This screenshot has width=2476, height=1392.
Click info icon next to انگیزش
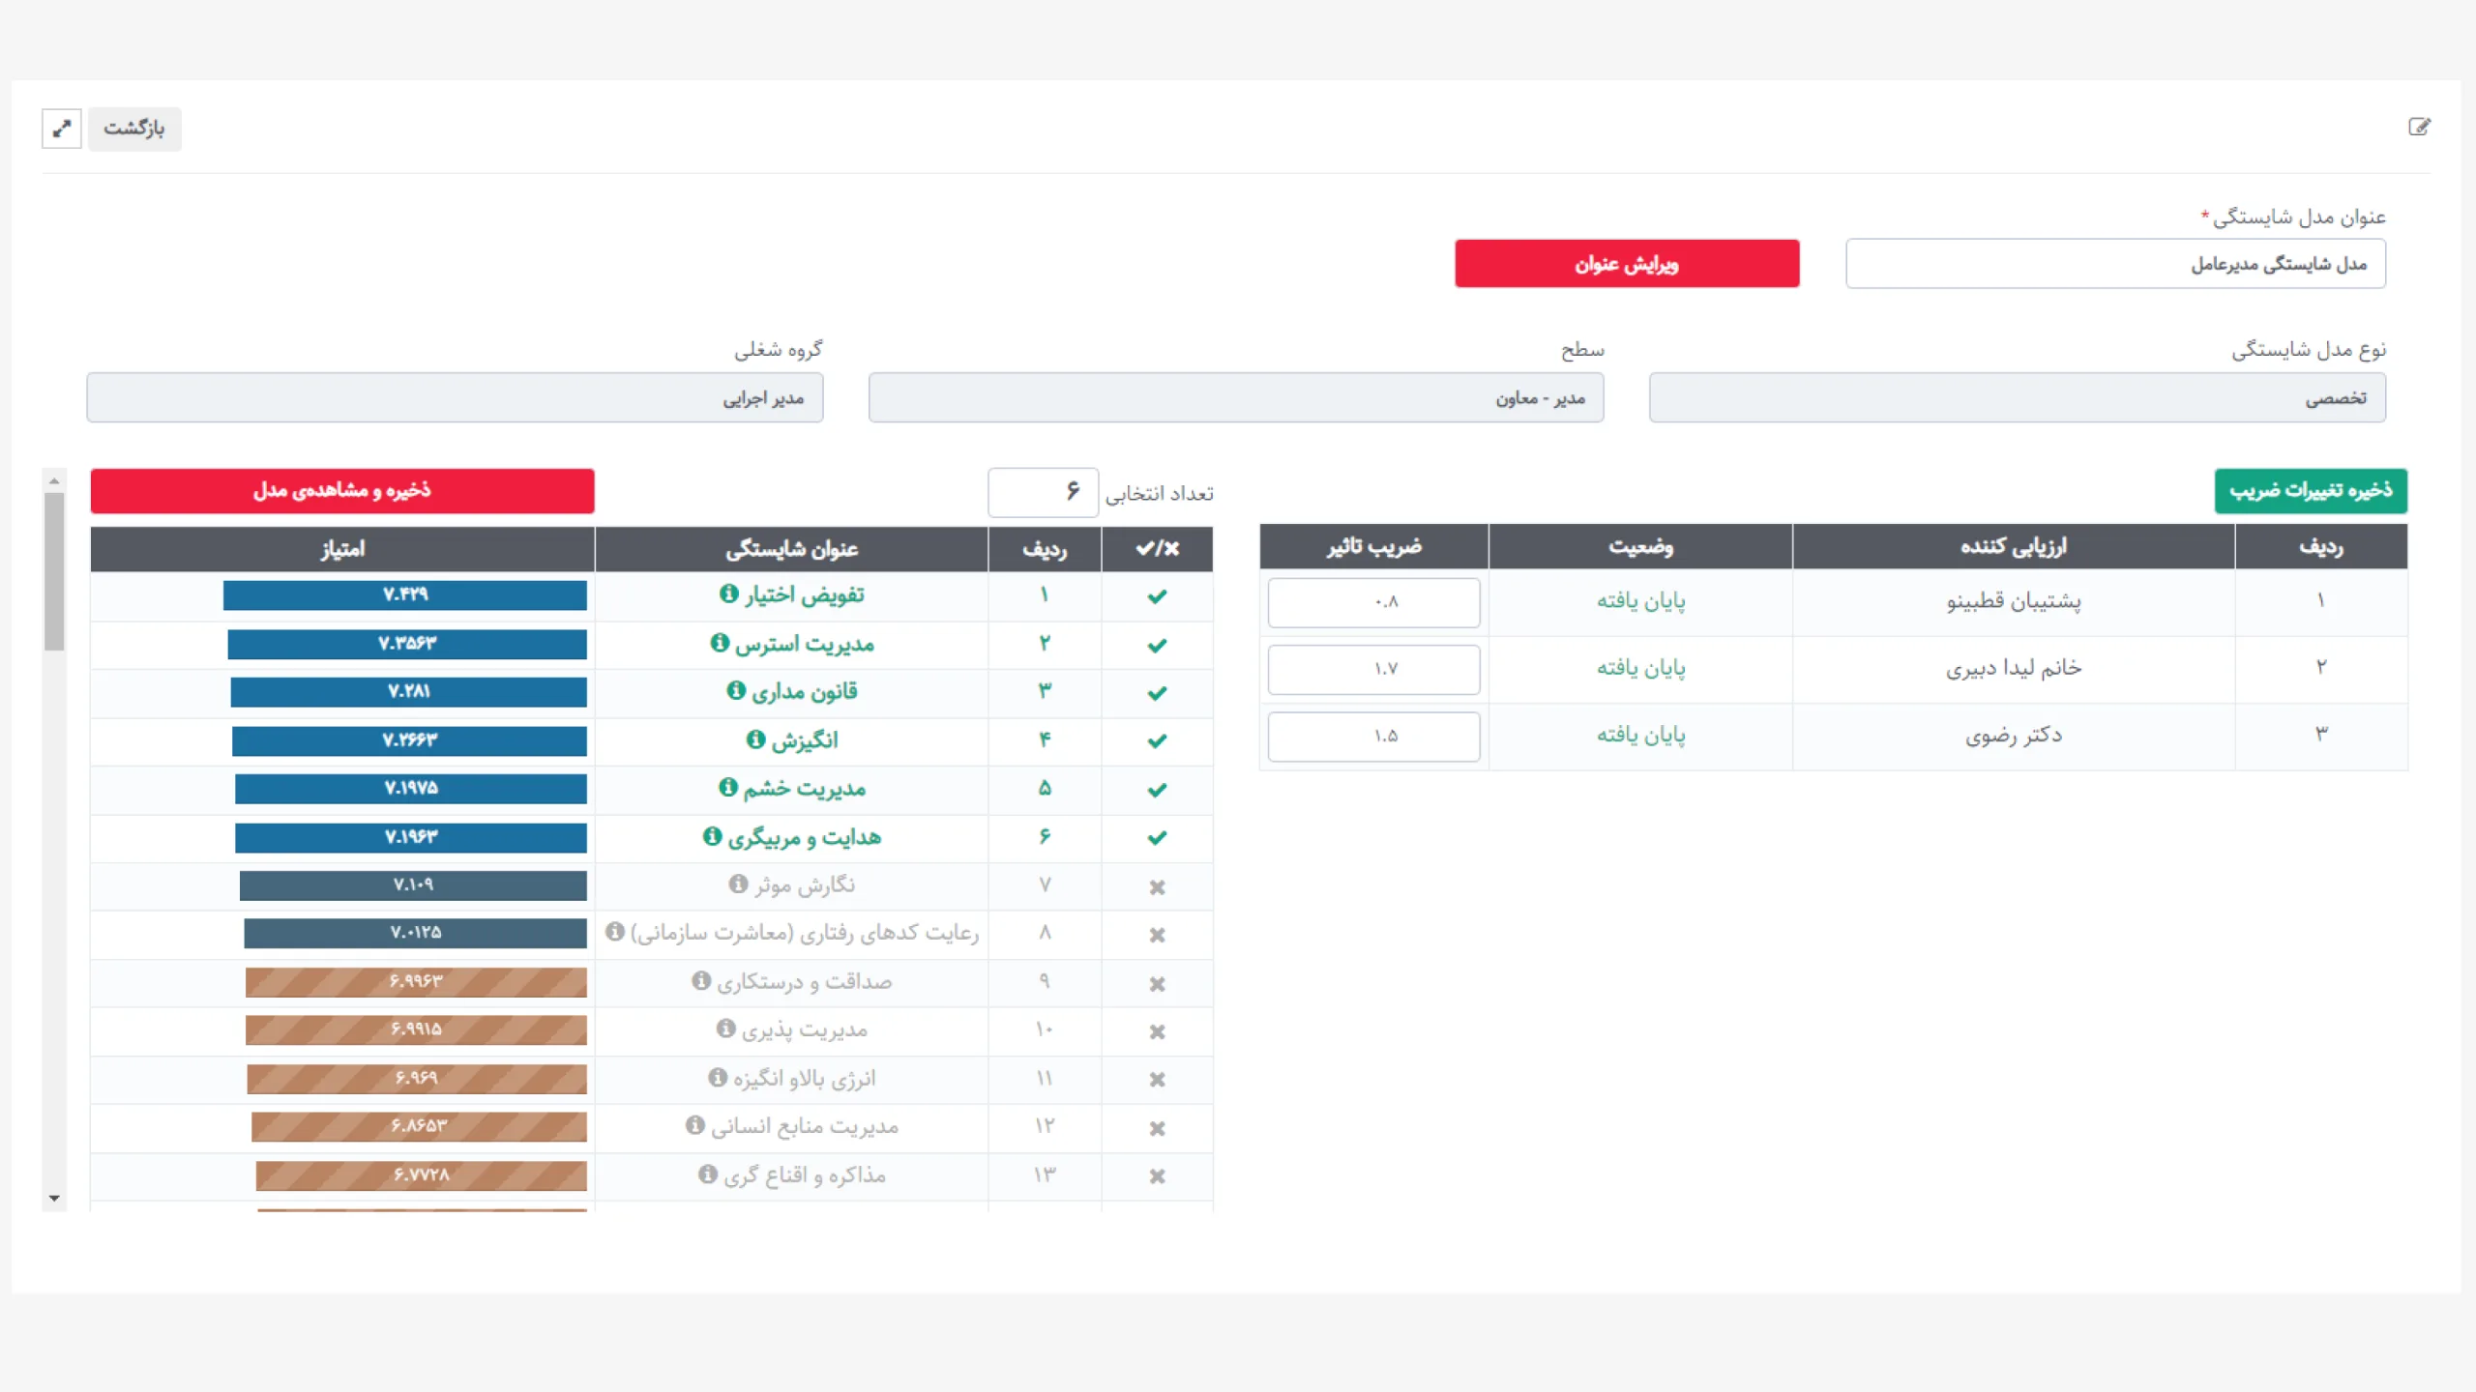click(755, 739)
